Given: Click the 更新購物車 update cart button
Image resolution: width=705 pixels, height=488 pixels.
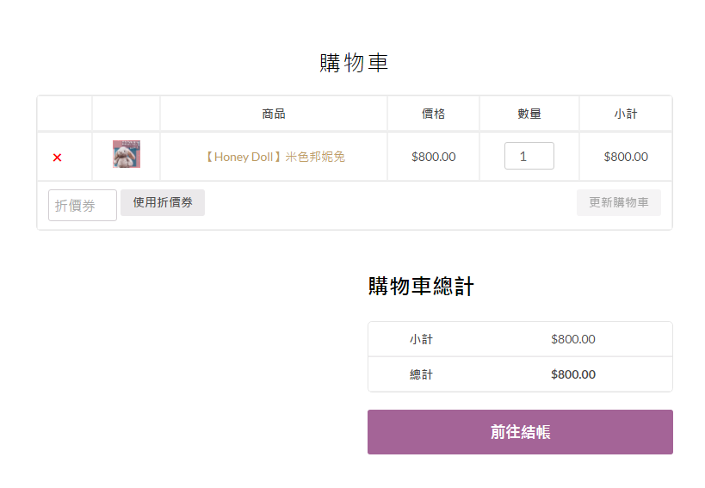Looking at the screenshot, I should click(618, 202).
